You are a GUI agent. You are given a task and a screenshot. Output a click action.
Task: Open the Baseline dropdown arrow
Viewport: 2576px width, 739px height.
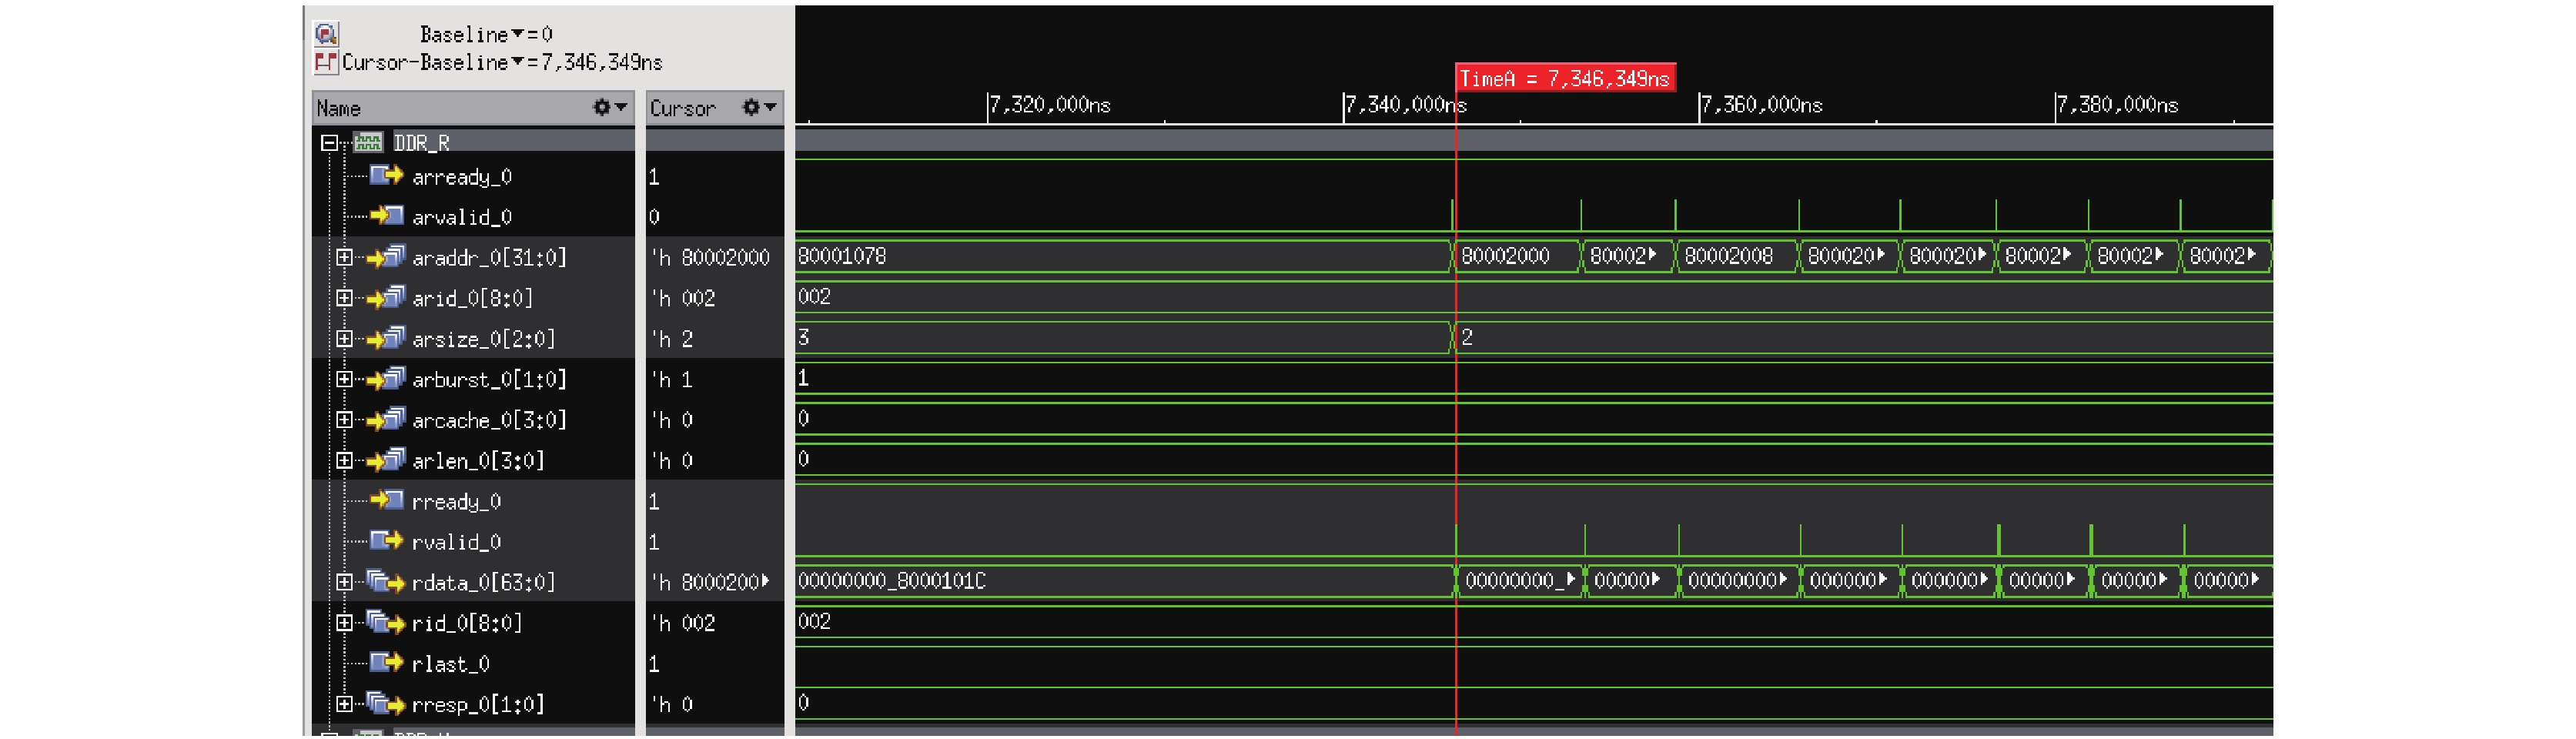[518, 34]
